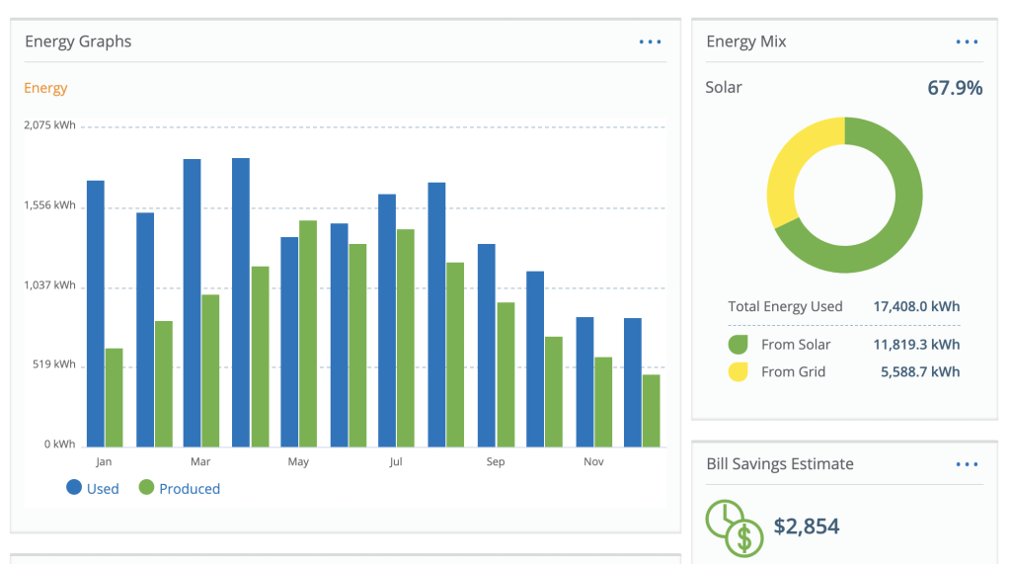Open the Energy Graphs more options menu
The width and height of the screenshot is (1011, 564).
pos(650,41)
